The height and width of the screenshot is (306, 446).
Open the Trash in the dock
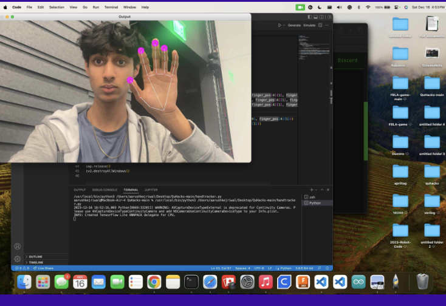[x=422, y=282]
